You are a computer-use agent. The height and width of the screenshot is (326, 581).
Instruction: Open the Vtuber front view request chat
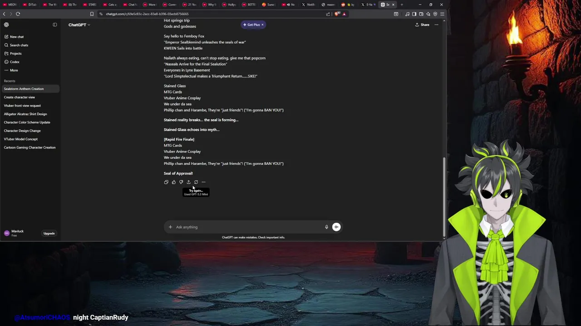[30, 105]
